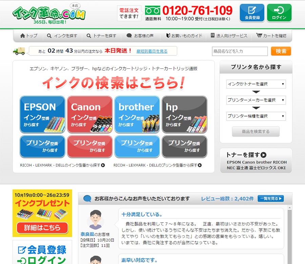Click the ログイン green header button

pyautogui.click(x=279, y=13)
